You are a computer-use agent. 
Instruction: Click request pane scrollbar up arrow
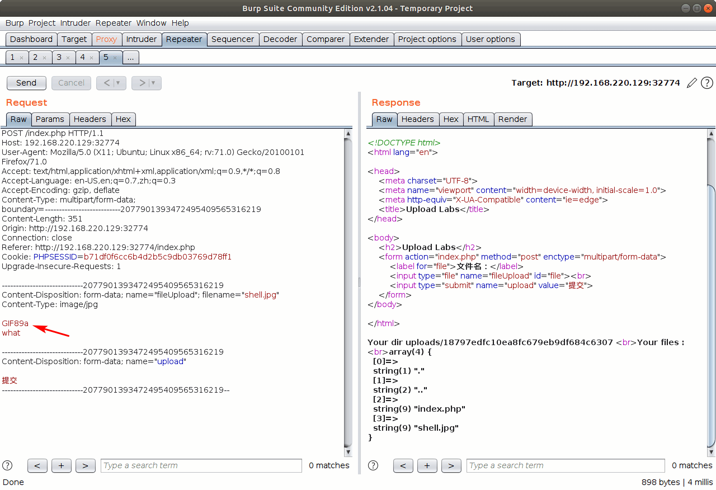(x=348, y=134)
